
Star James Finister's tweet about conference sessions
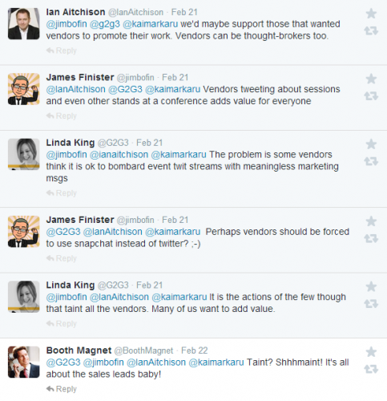(x=371, y=79)
